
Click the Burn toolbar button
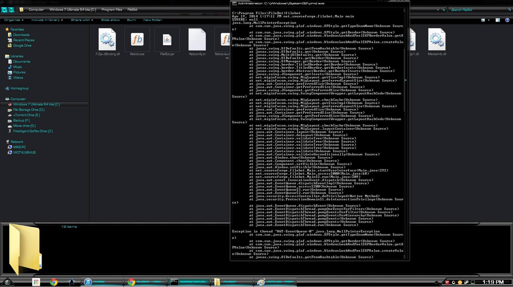(x=131, y=20)
